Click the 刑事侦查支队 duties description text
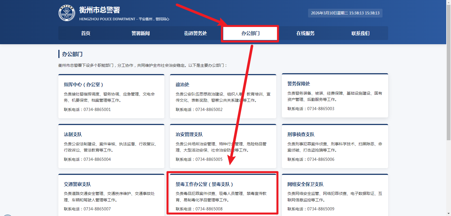The width and height of the screenshot is (451, 216). pos(335,147)
